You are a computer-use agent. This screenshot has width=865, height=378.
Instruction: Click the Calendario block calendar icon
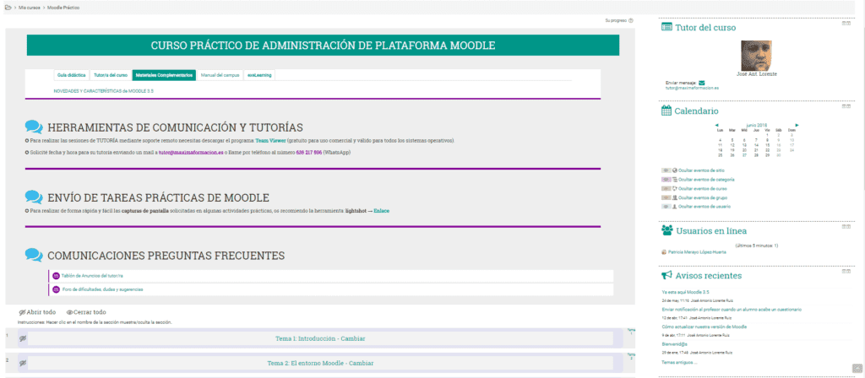666,111
